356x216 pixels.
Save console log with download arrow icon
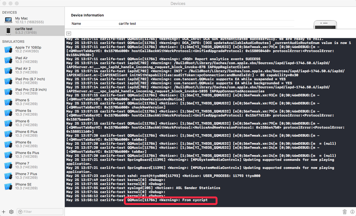[x=352, y=212]
